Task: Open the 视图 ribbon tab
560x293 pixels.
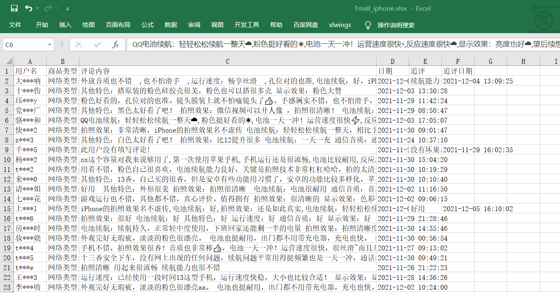Action: pos(217,25)
